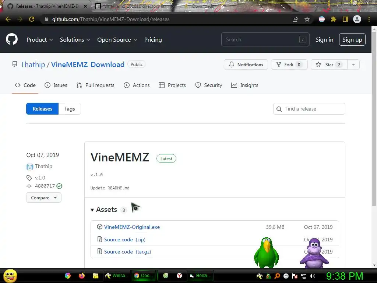This screenshot has width=377, height=283.
Task: Click the verified commit check badge
Action: point(59,186)
